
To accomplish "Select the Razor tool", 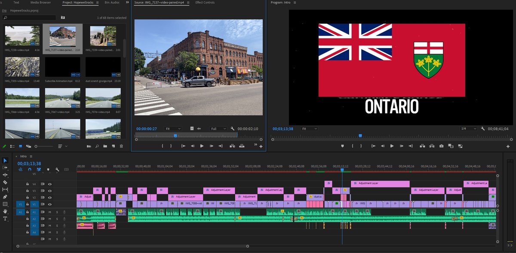I will 6,182.
